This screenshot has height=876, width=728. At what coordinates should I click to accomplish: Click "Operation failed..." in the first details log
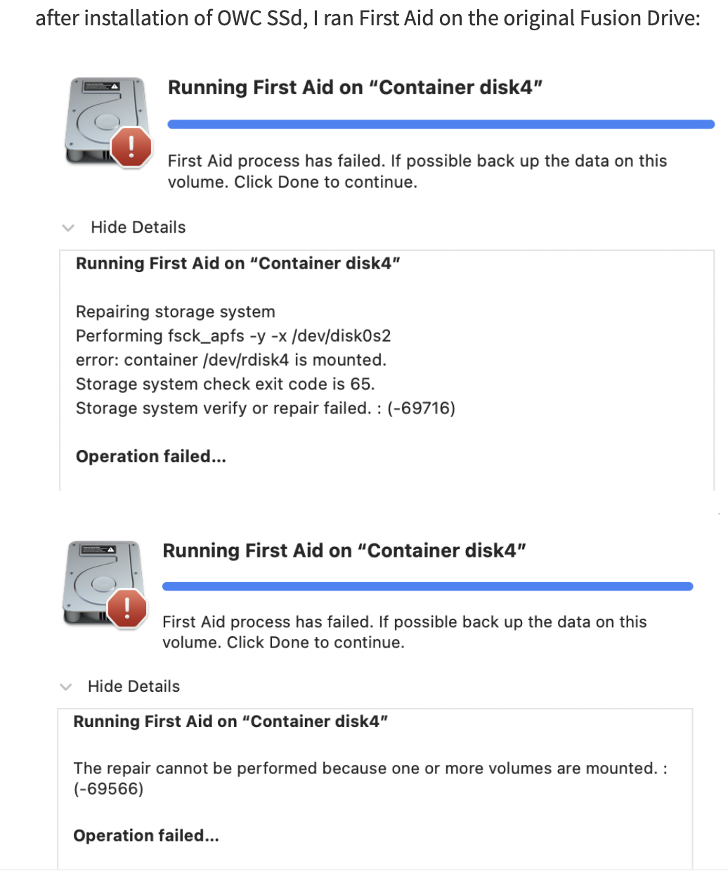click(x=151, y=456)
